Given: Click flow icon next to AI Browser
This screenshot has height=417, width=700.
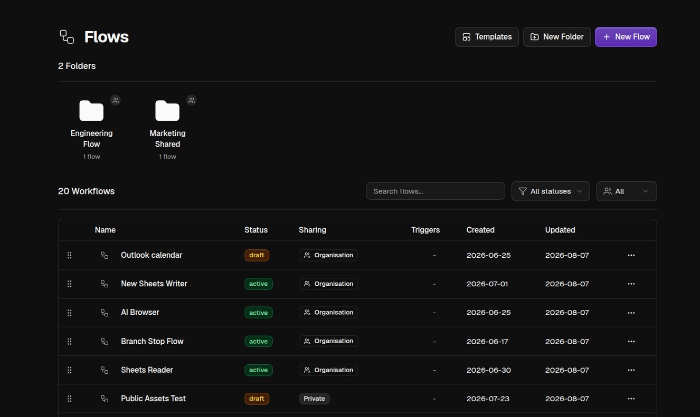Looking at the screenshot, I should point(105,313).
